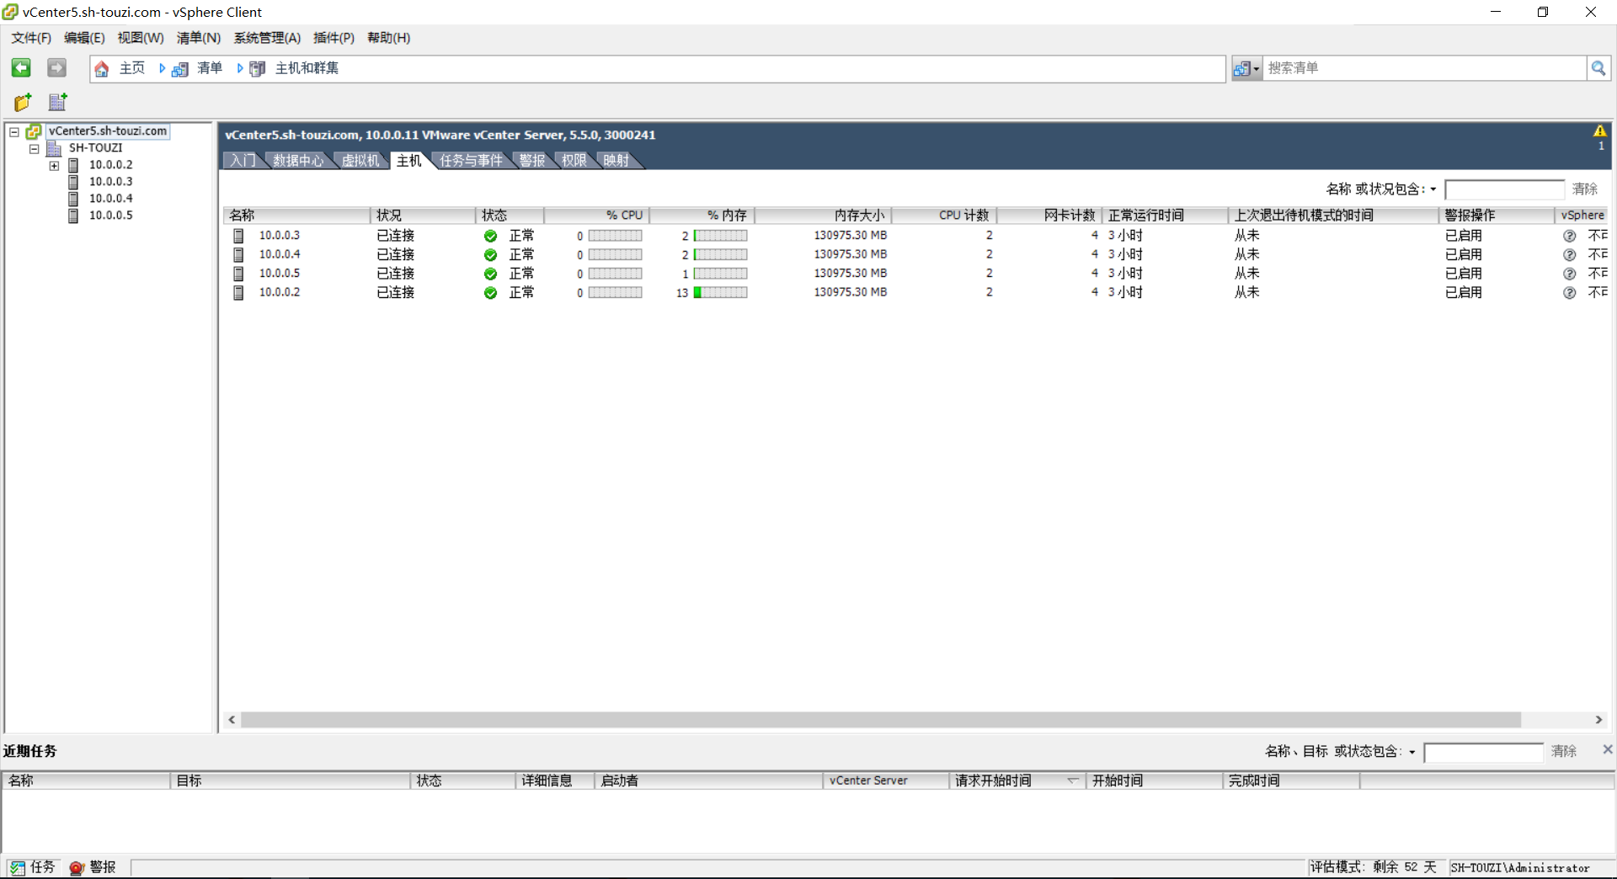Click the breadcrumb arrow before 主机和群集
1617x879 pixels.
(x=240, y=68)
